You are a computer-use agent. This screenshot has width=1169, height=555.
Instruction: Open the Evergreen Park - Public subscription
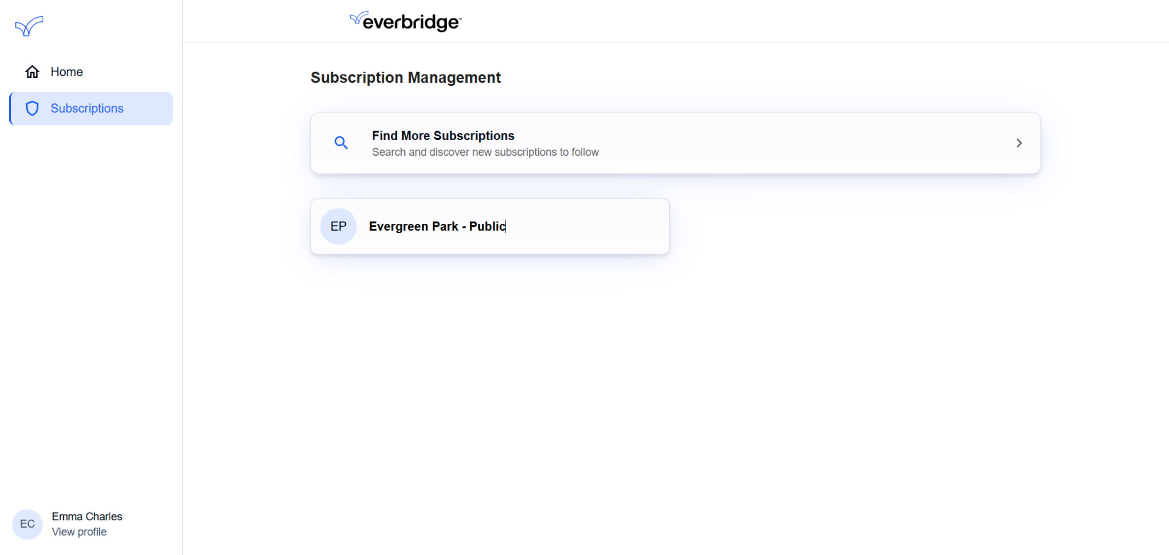(x=490, y=226)
